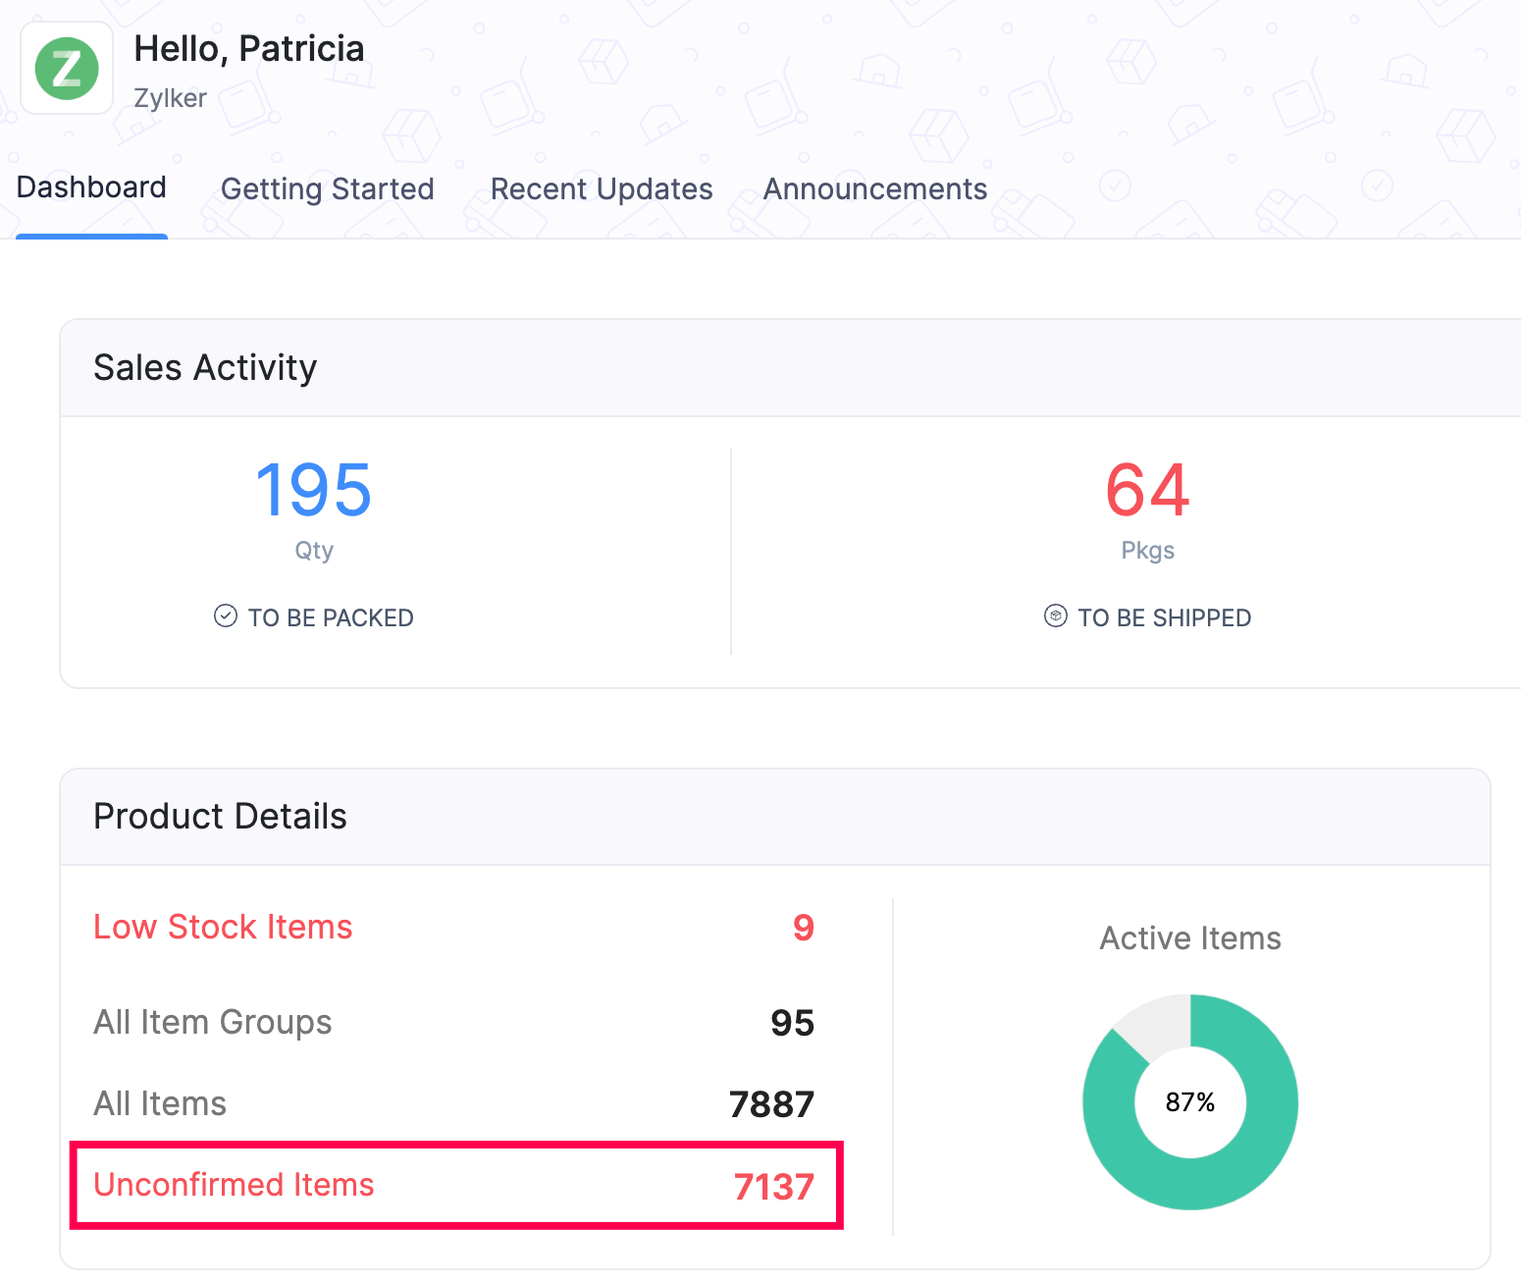Click the To Be Packed checkmark icon
The image size is (1521, 1284).
click(x=226, y=616)
